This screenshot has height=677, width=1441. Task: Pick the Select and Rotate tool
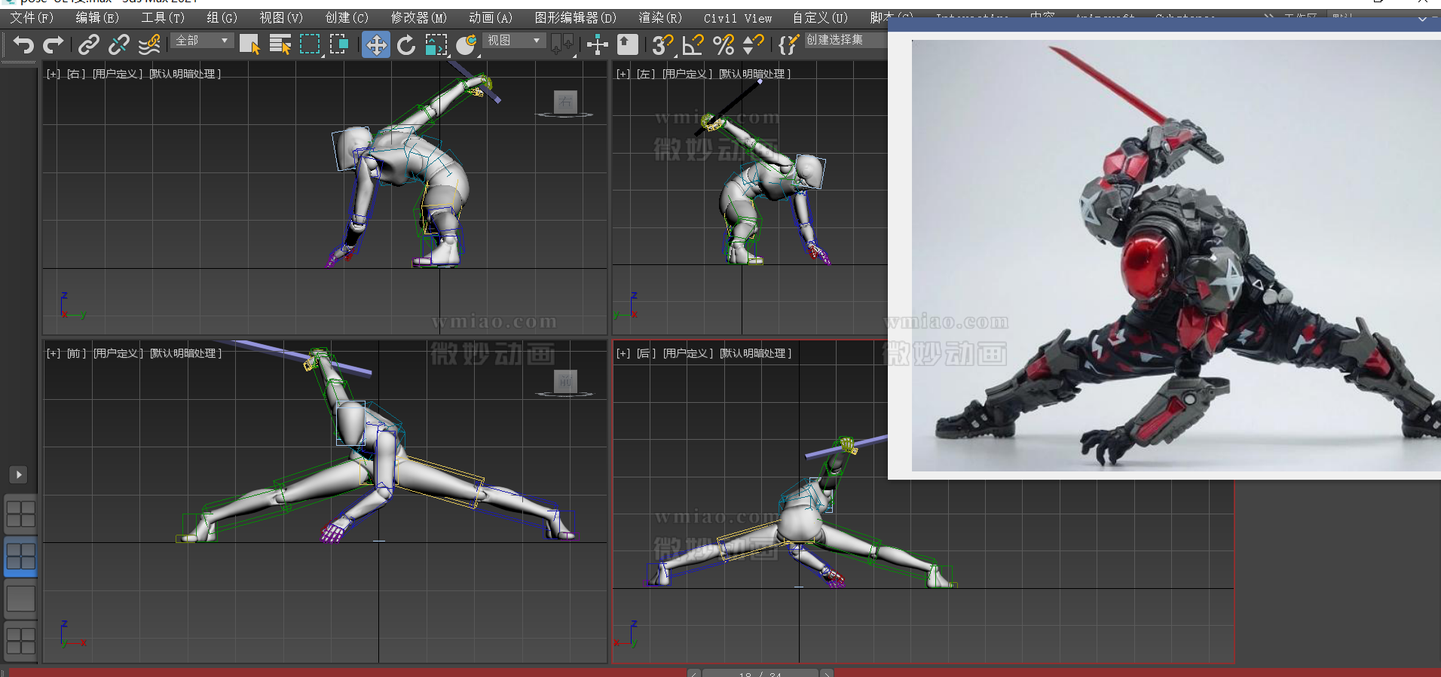pyautogui.click(x=406, y=45)
